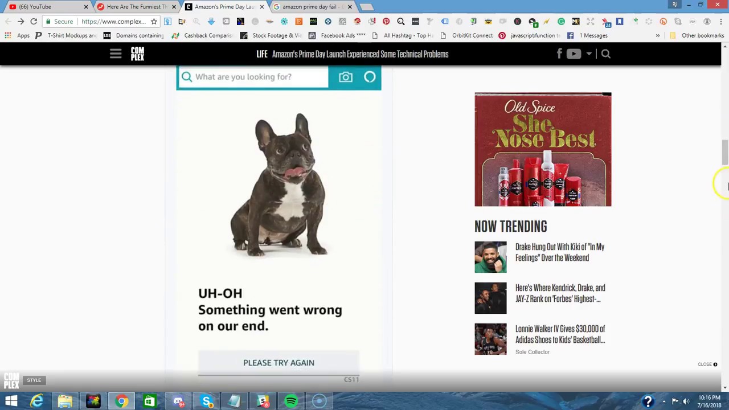This screenshot has height=410, width=729.
Task: Open javascript:function Pinterest bookmark
Action: coord(530,35)
